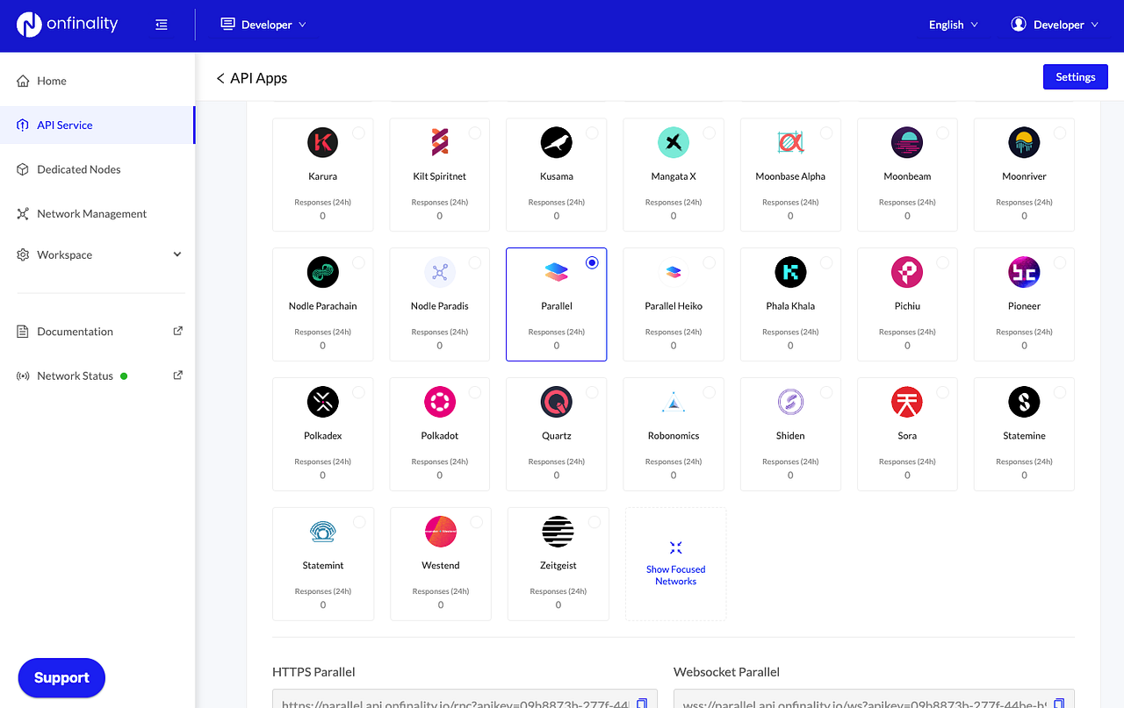Click the Mangata X logo

tap(674, 142)
